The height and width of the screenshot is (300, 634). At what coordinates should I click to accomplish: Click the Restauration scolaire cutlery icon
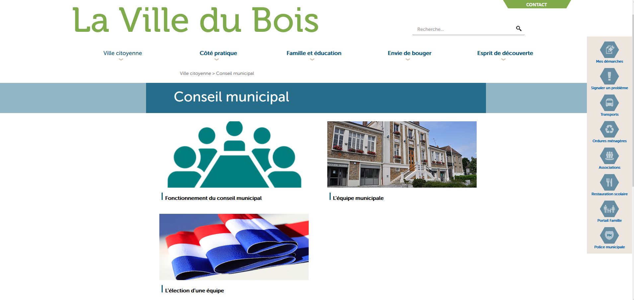tap(609, 183)
